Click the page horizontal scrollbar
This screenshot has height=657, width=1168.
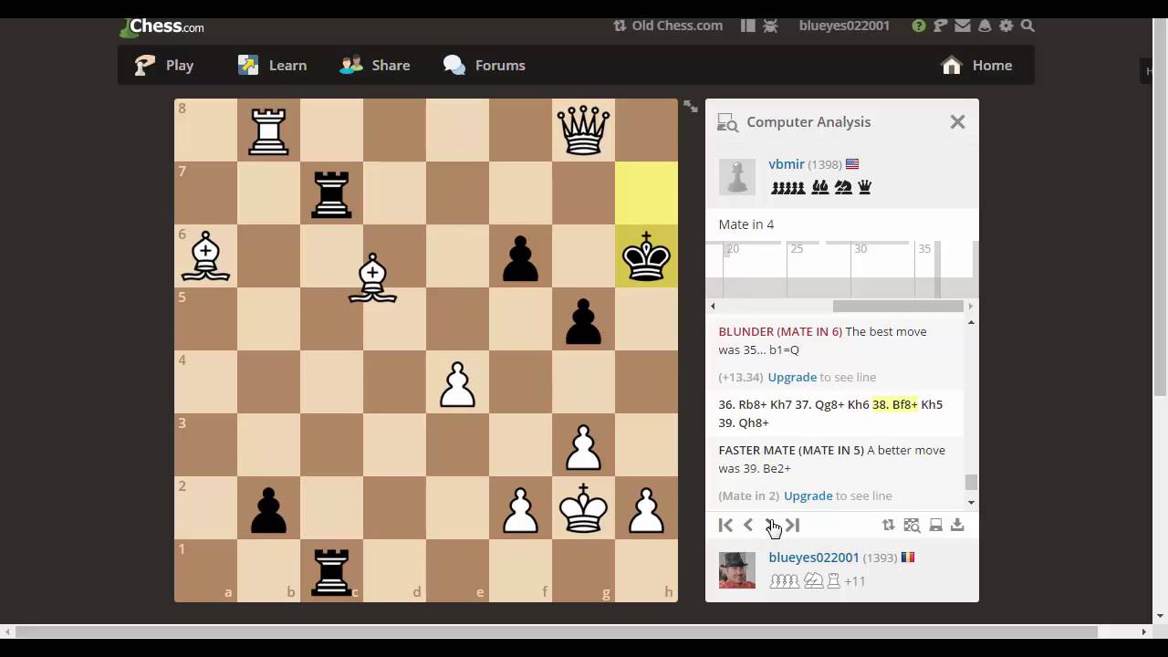coord(557,631)
